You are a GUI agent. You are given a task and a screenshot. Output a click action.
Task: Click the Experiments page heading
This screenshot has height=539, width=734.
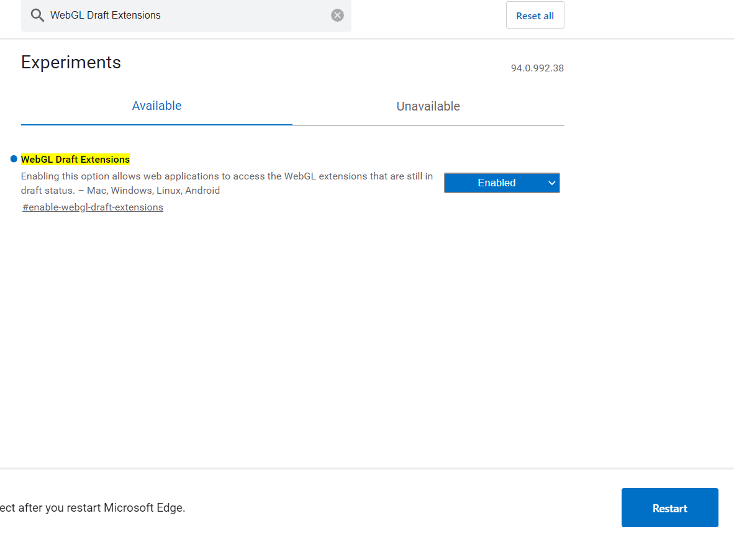[71, 62]
